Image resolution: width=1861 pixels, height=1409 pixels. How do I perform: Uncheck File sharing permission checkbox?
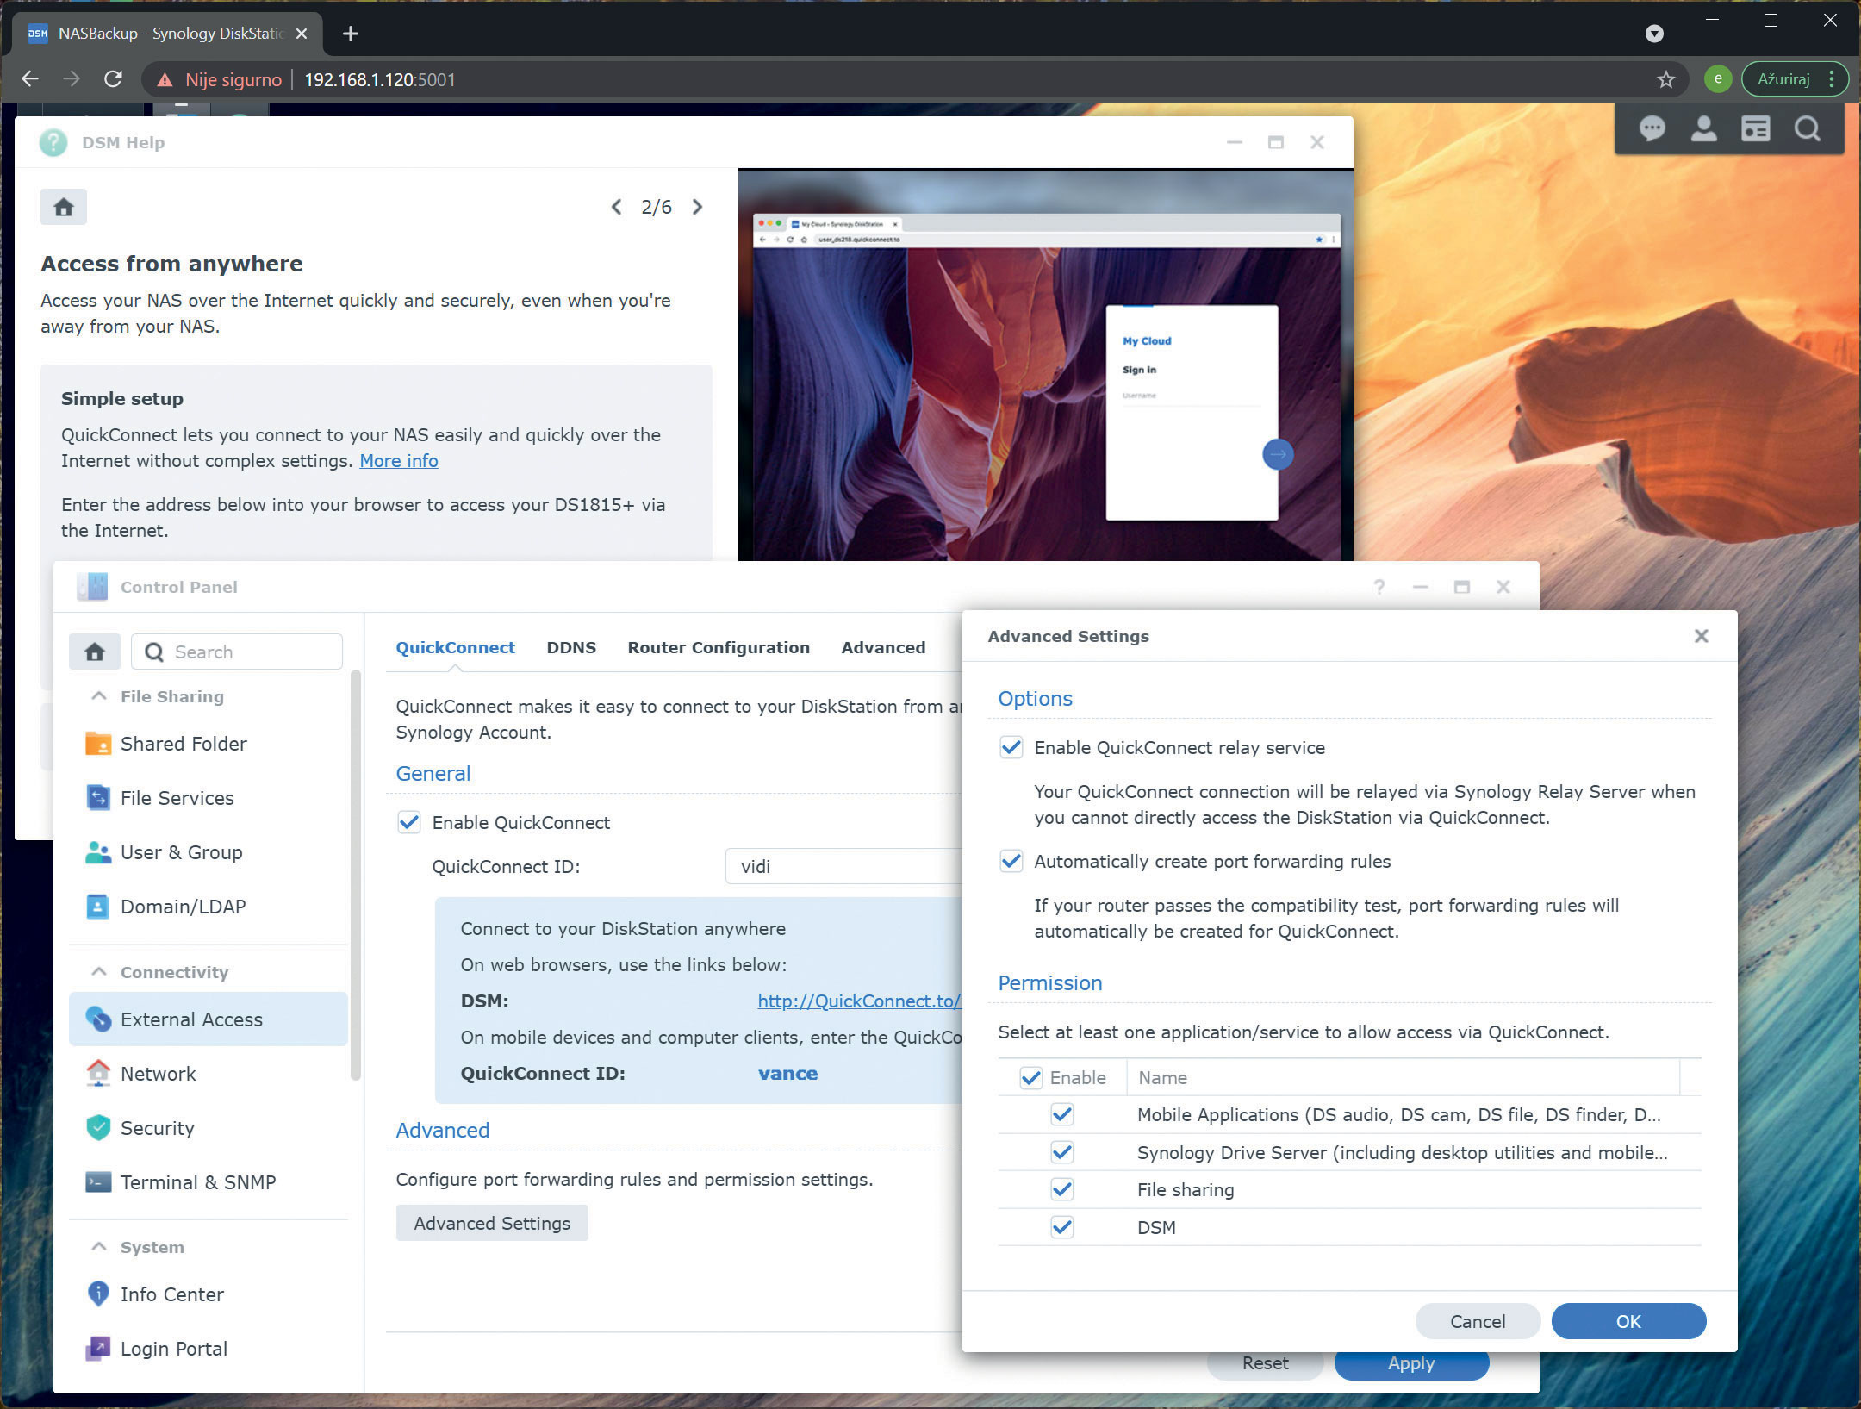[x=1062, y=1189]
